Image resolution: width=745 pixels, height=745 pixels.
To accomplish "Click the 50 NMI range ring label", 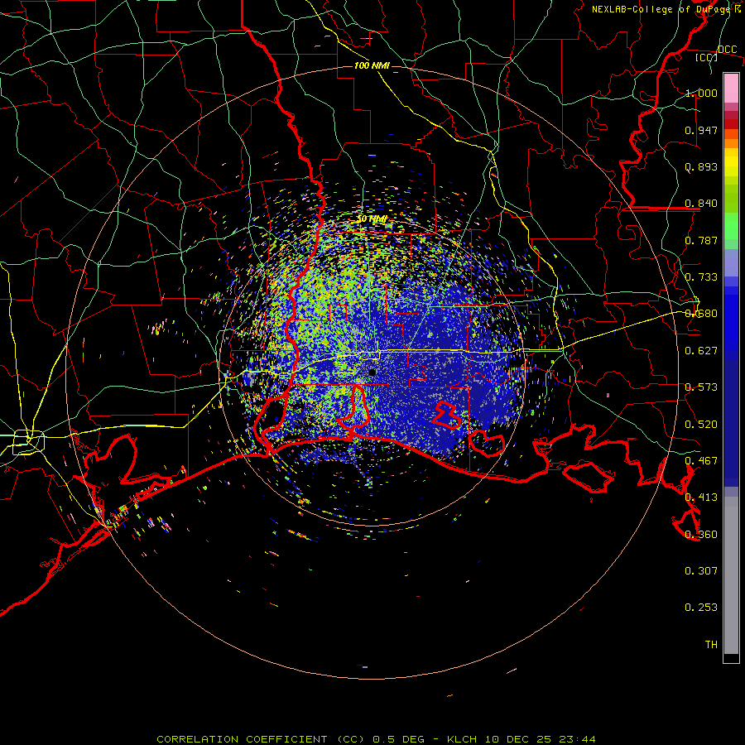I will pos(372,219).
